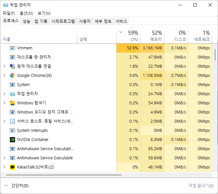Switch to the 성능 tab

(27, 21)
